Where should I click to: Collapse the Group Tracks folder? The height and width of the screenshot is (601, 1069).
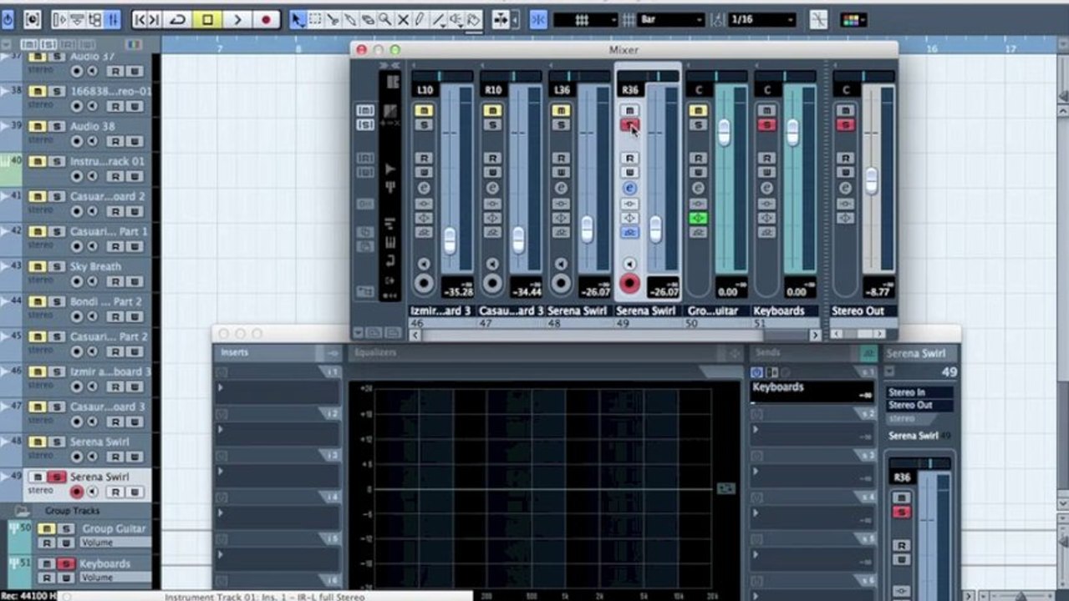[23, 511]
